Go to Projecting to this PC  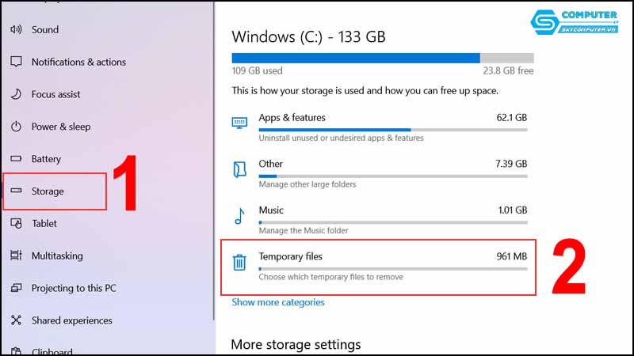[73, 289]
